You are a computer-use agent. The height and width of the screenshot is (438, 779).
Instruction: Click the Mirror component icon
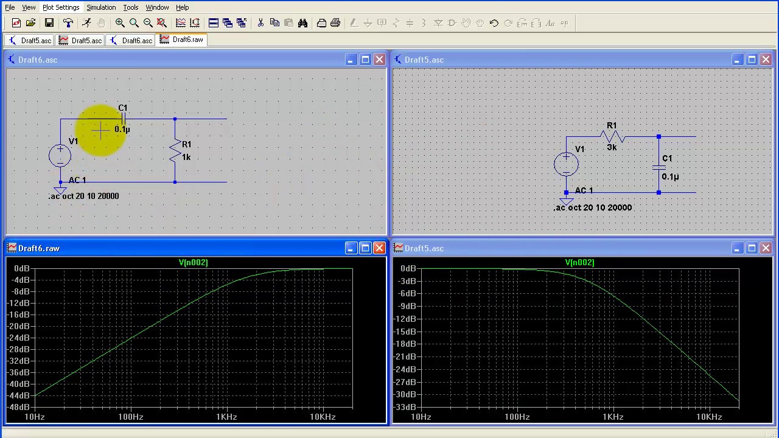536,23
